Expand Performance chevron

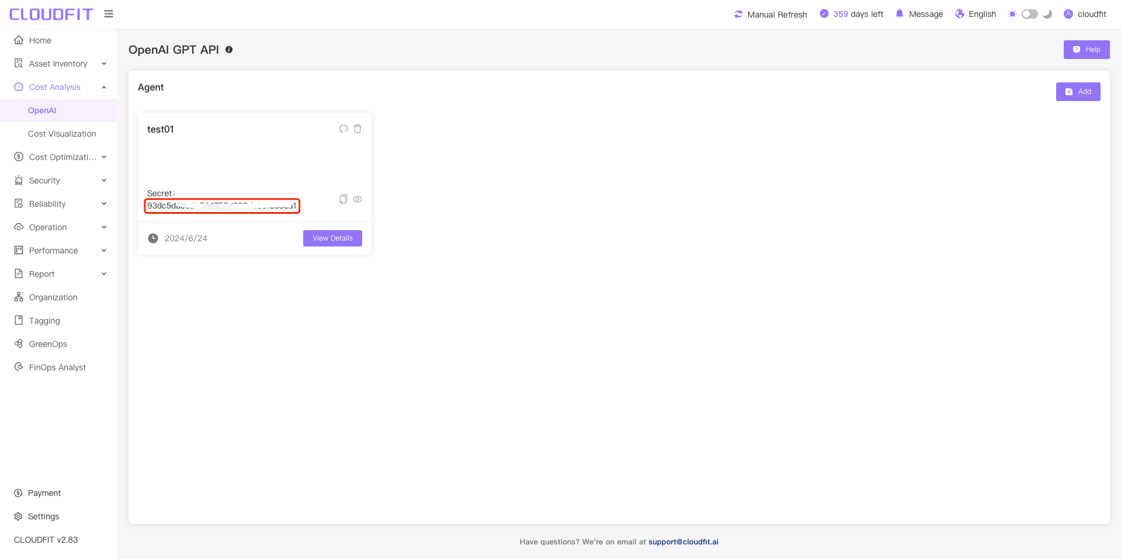104,251
